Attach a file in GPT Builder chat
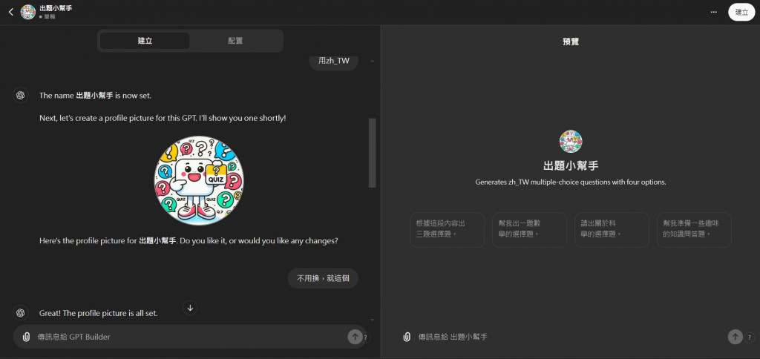Viewport: 760px width, 359px height. (x=27, y=337)
